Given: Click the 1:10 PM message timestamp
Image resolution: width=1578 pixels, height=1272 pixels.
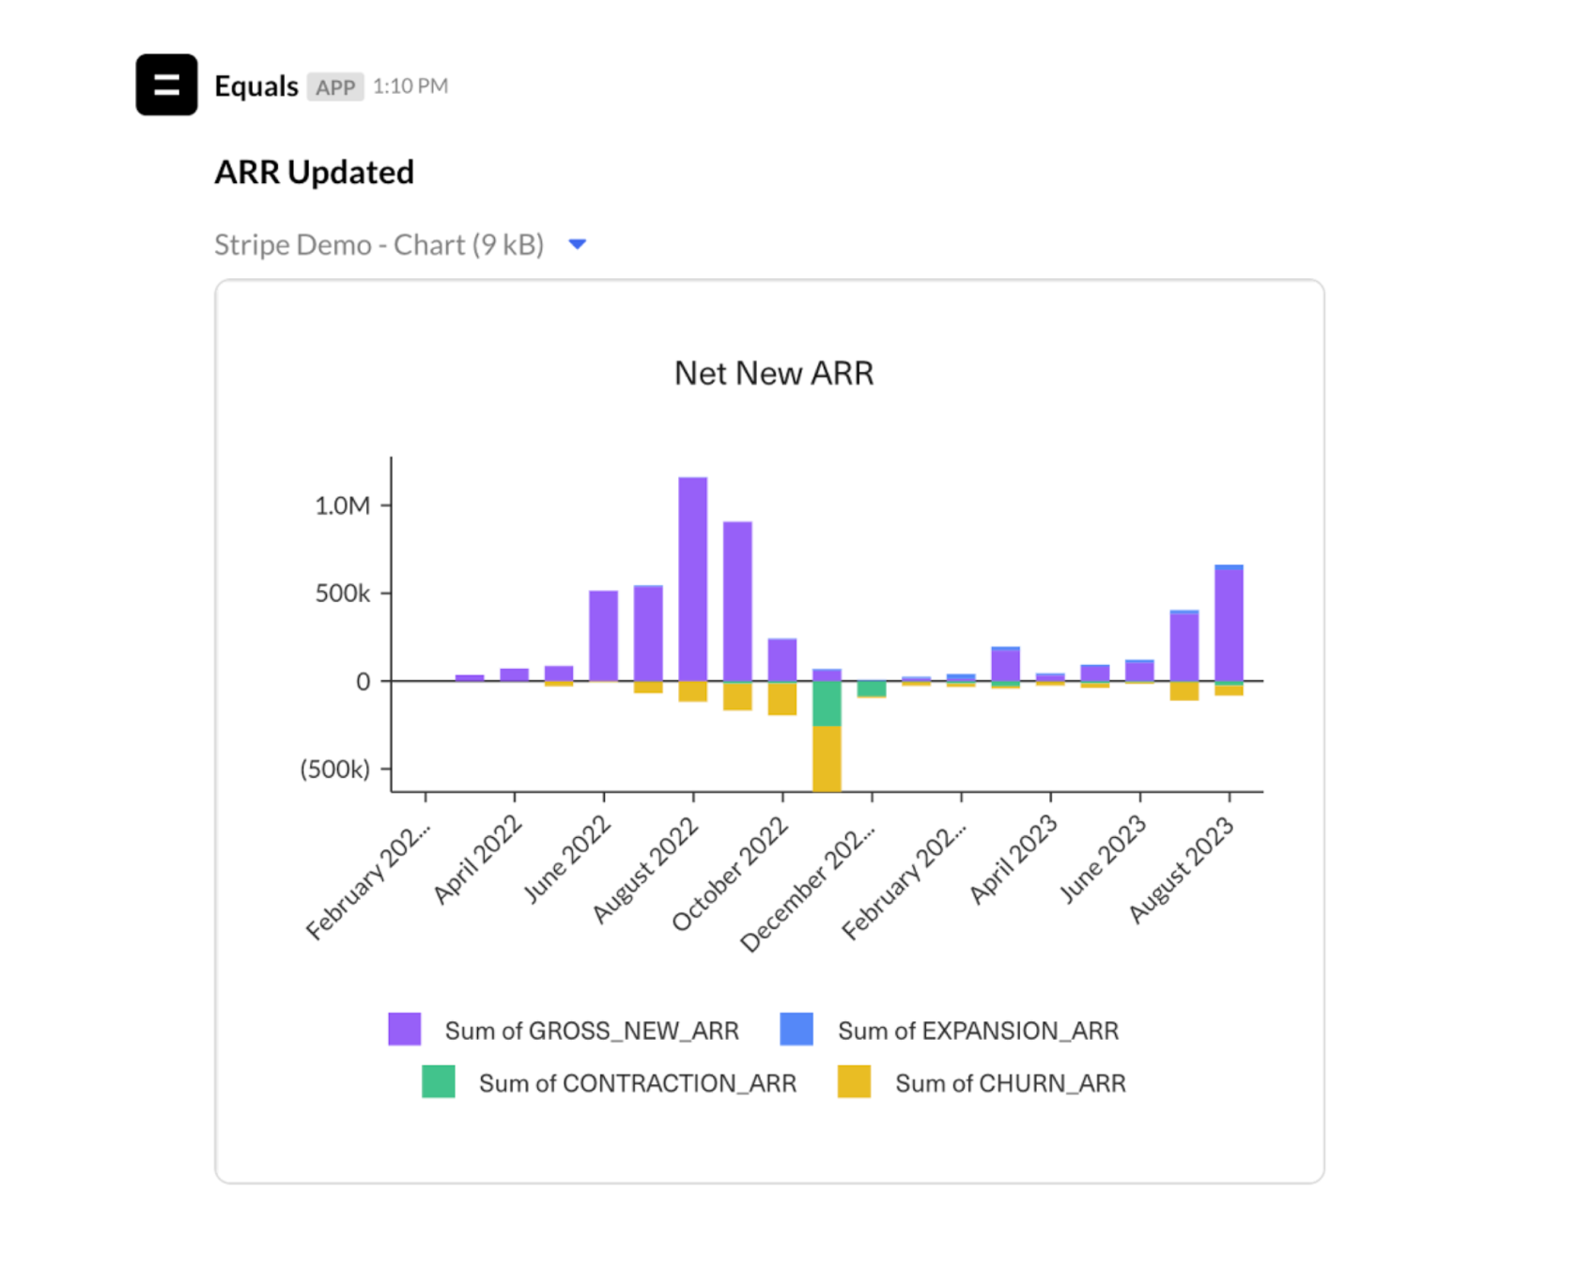Looking at the screenshot, I should [410, 86].
